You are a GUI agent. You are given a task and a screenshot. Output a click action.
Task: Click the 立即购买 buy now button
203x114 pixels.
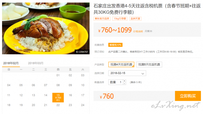[188, 96]
